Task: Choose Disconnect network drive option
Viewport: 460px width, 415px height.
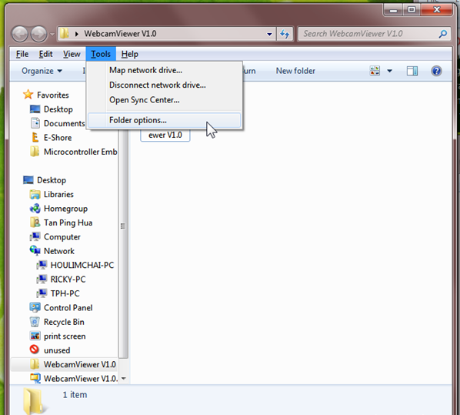Action: tap(157, 85)
